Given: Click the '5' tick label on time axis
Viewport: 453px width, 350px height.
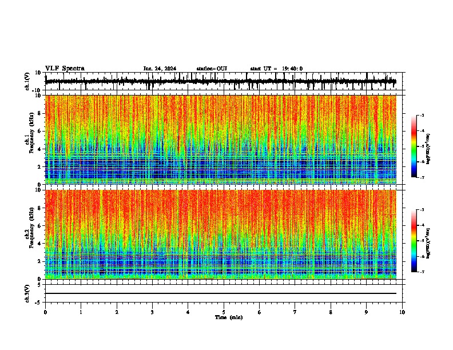Looking at the screenshot, I should 224,312.
